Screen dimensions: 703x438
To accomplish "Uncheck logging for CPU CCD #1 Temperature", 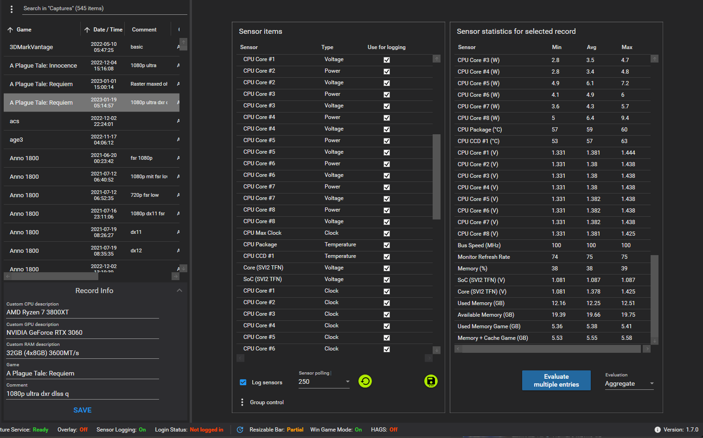I will click(x=387, y=257).
